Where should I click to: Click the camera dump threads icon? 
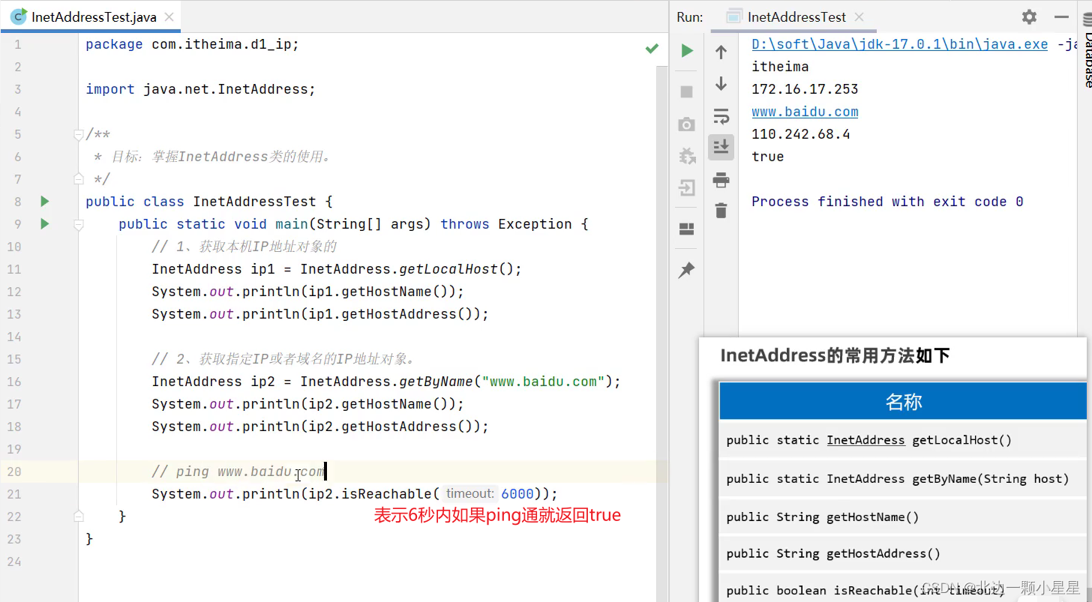tap(686, 124)
